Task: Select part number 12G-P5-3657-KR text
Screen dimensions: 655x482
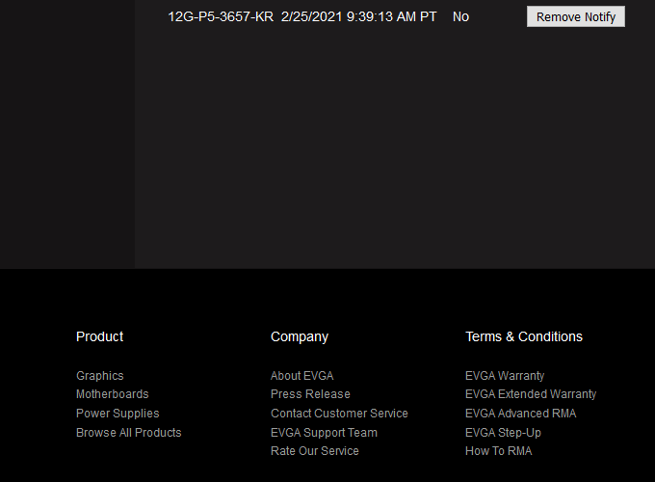Action: click(221, 16)
